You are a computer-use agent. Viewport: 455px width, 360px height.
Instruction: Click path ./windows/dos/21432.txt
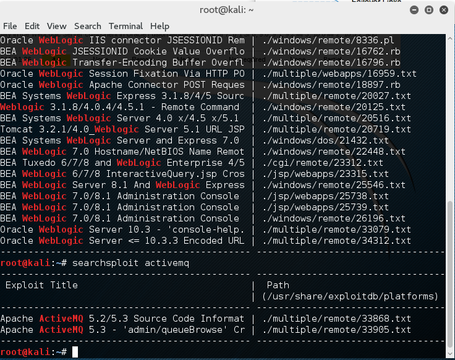(326, 140)
